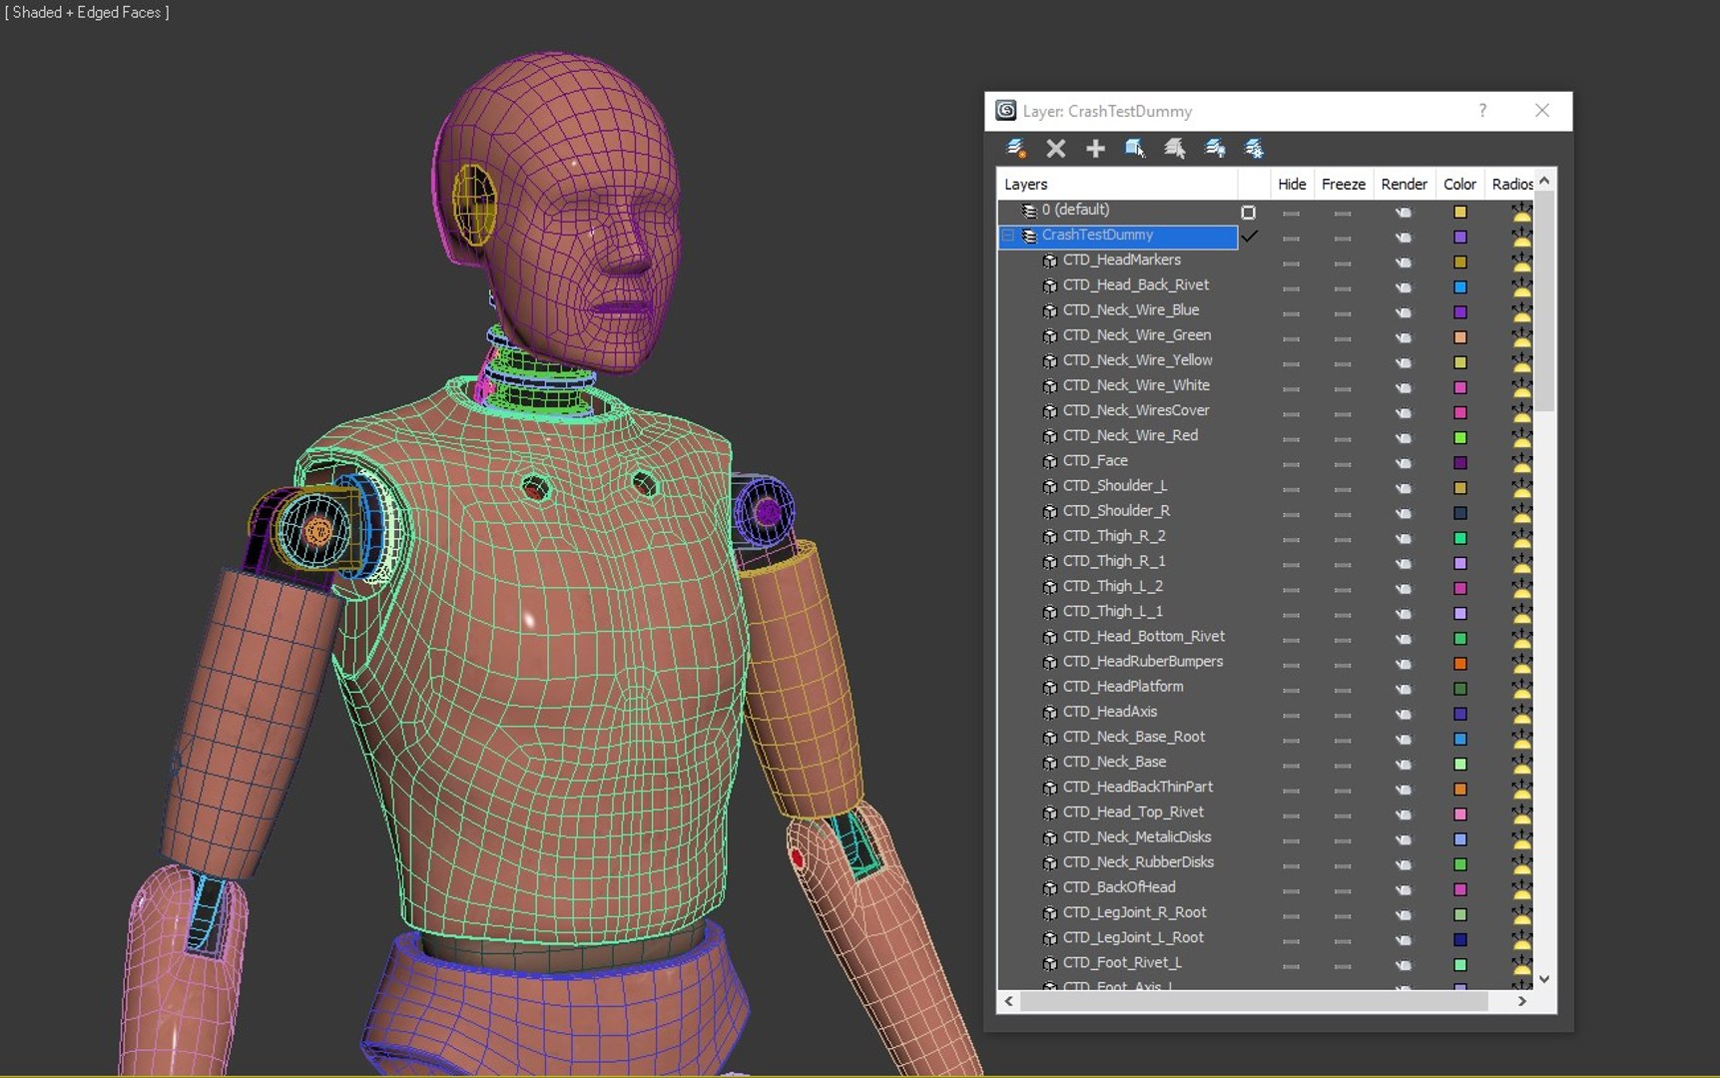
Task: Click the scroll right arrow at list bottom
Action: 1521,1001
